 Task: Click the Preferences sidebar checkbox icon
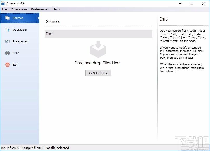8,41
